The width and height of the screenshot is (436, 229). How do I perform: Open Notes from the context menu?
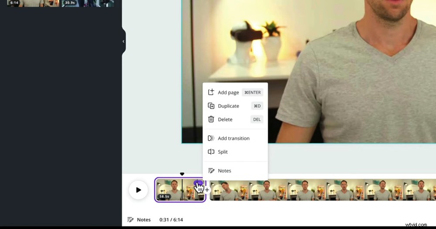click(x=235, y=171)
